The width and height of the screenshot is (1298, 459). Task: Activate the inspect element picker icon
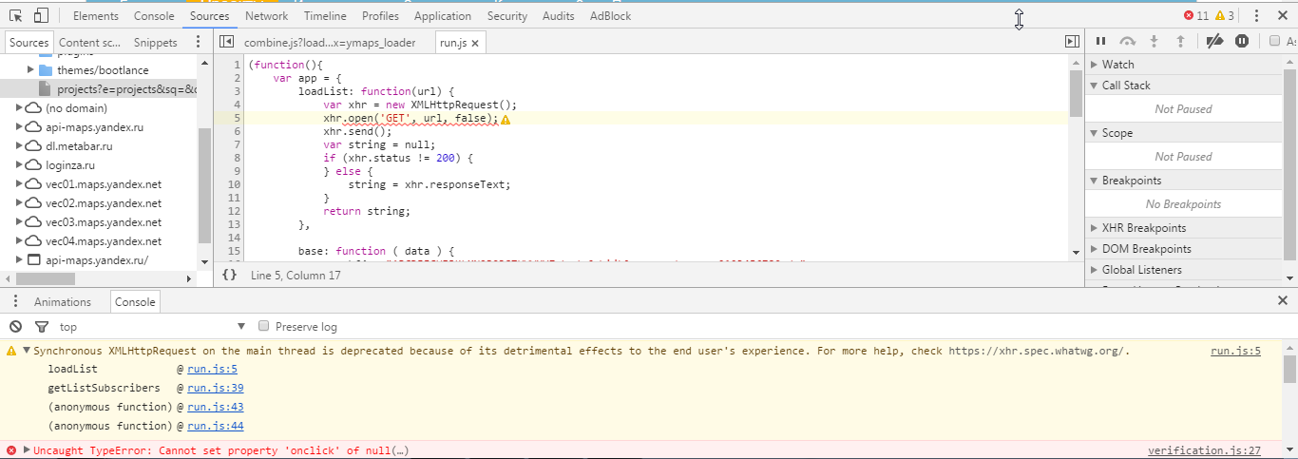(16, 16)
